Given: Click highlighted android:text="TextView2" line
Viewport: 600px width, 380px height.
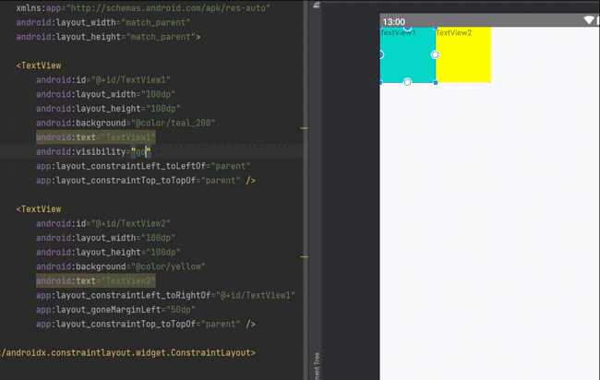Looking at the screenshot, I should tap(96, 281).
